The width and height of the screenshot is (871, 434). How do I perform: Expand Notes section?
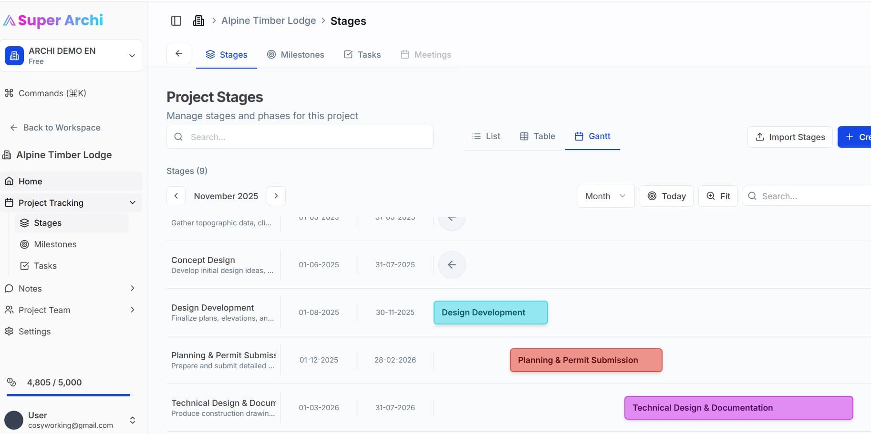click(133, 288)
